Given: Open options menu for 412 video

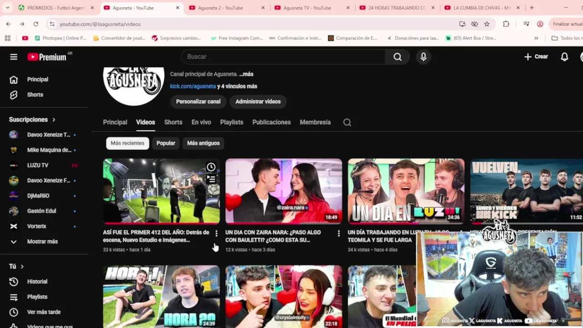Looking at the screenshot, I should coord(216,233).
